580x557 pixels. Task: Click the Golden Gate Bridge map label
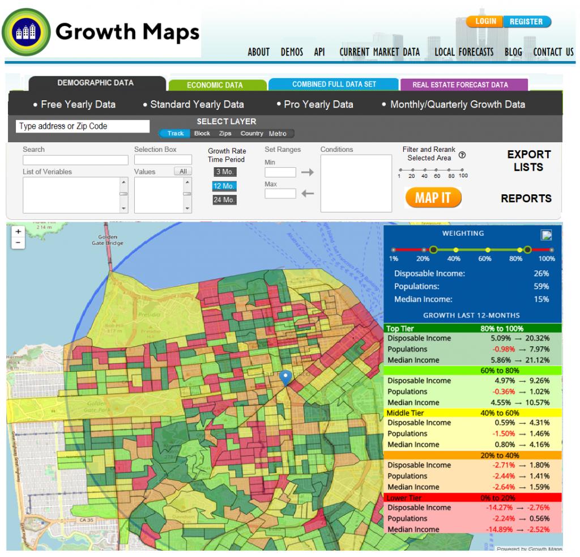tap(108, 240)
